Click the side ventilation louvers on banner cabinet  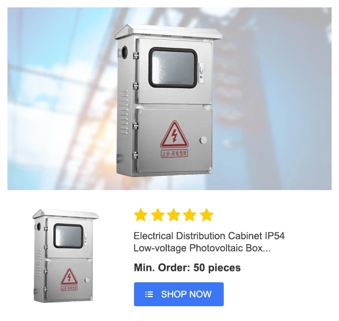tap(124, 112)
